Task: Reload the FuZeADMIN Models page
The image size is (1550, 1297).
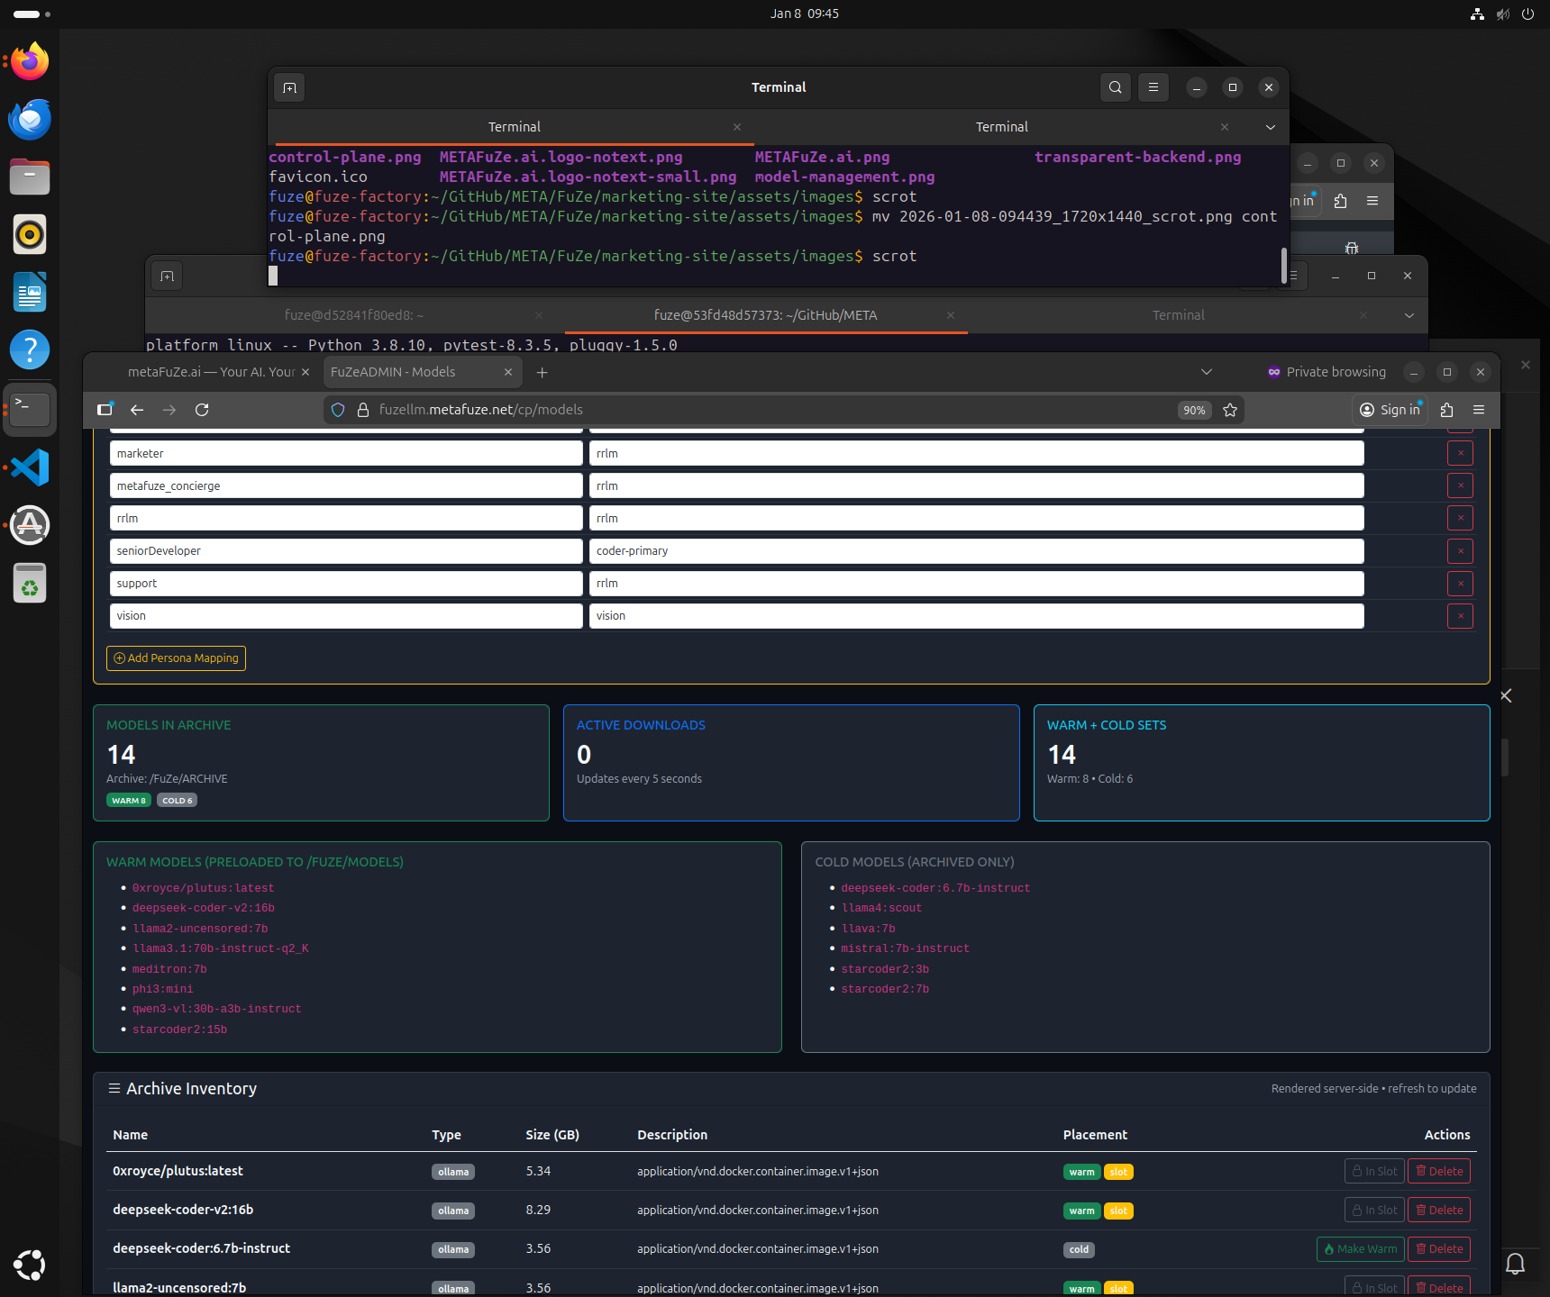Action: [202, 410]
